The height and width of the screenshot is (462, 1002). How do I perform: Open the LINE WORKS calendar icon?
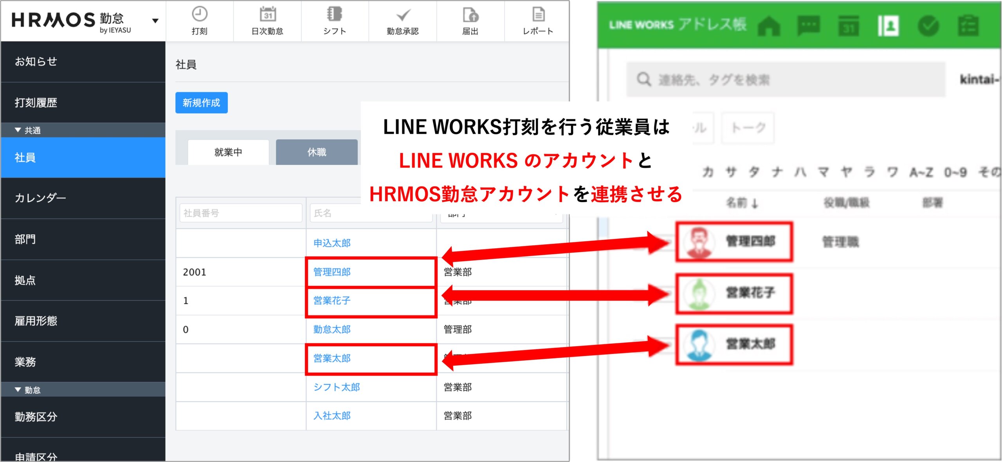849,26
